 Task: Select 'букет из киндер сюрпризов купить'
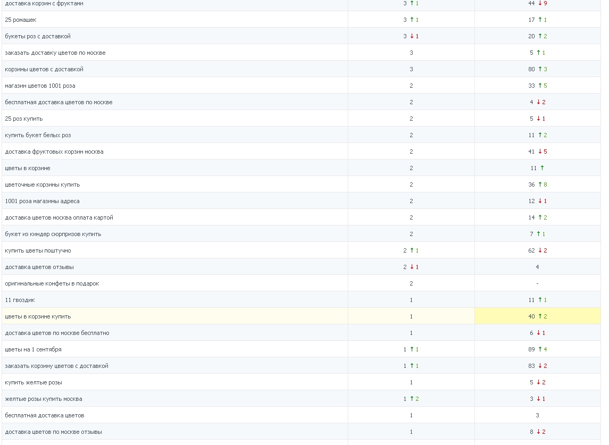[x=53, y=234]
